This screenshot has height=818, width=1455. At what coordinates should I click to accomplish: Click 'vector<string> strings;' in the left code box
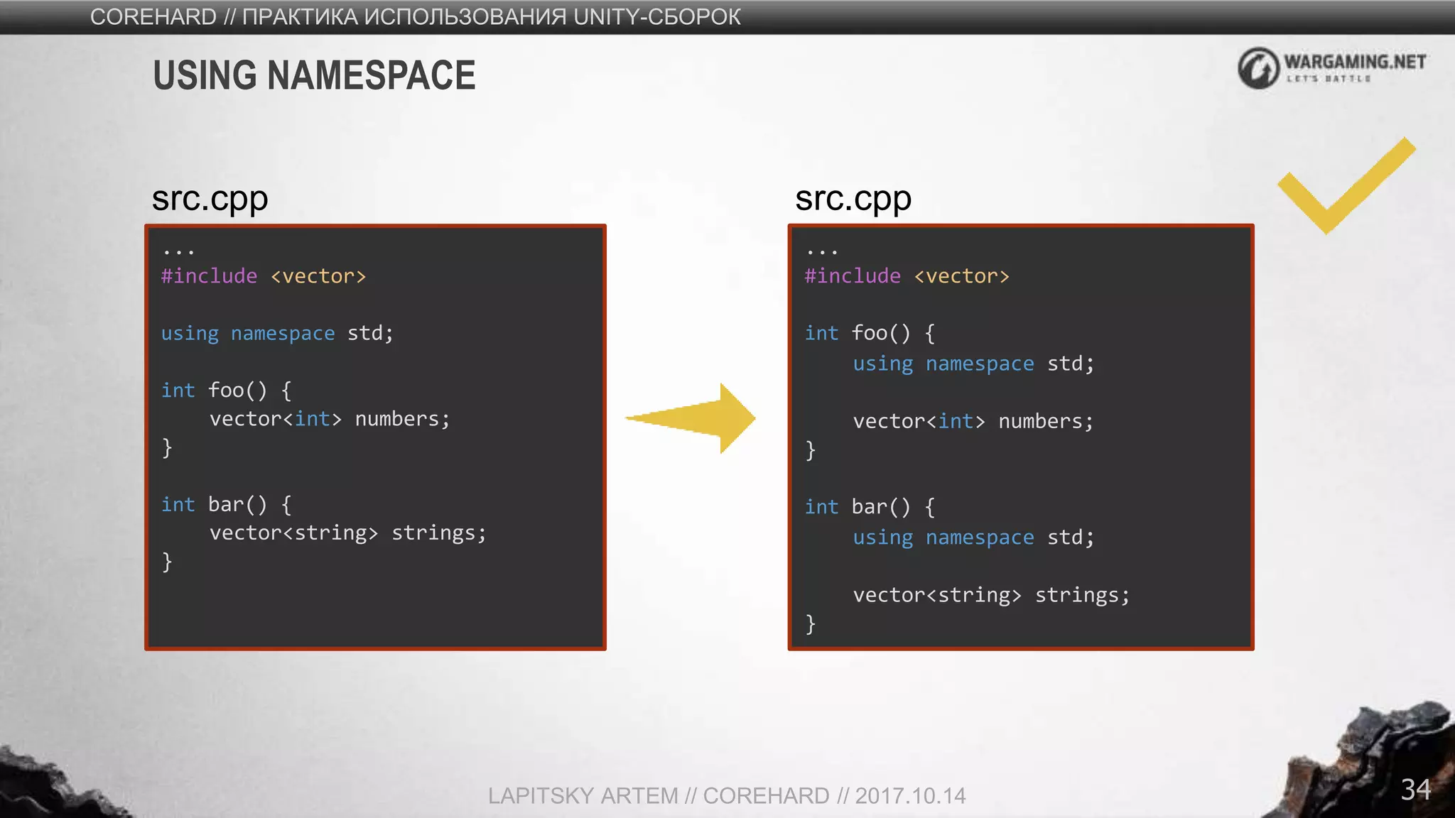(348, 533)
